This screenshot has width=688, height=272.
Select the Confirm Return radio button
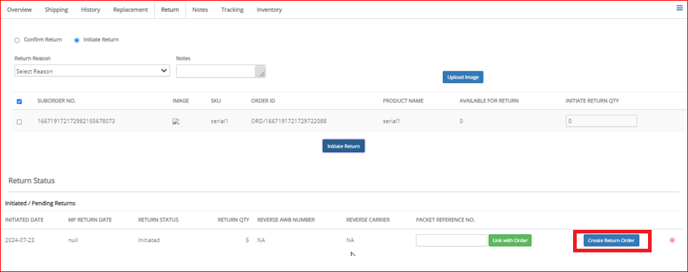[17, 40]
